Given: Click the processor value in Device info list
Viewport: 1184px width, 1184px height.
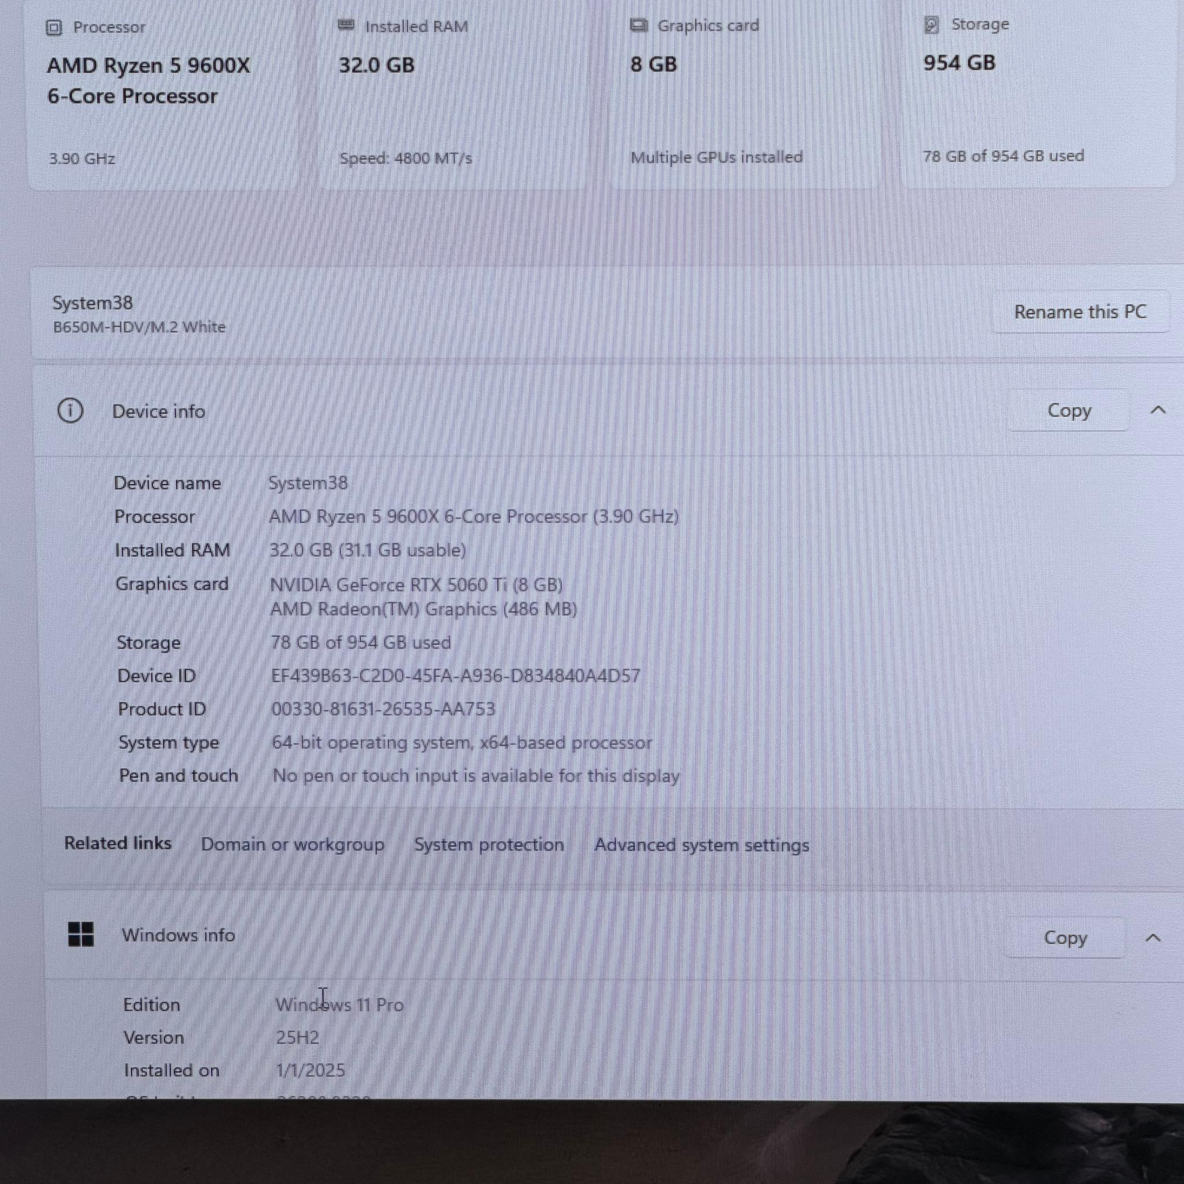Looking at the screenshot, I should (473, 517).
